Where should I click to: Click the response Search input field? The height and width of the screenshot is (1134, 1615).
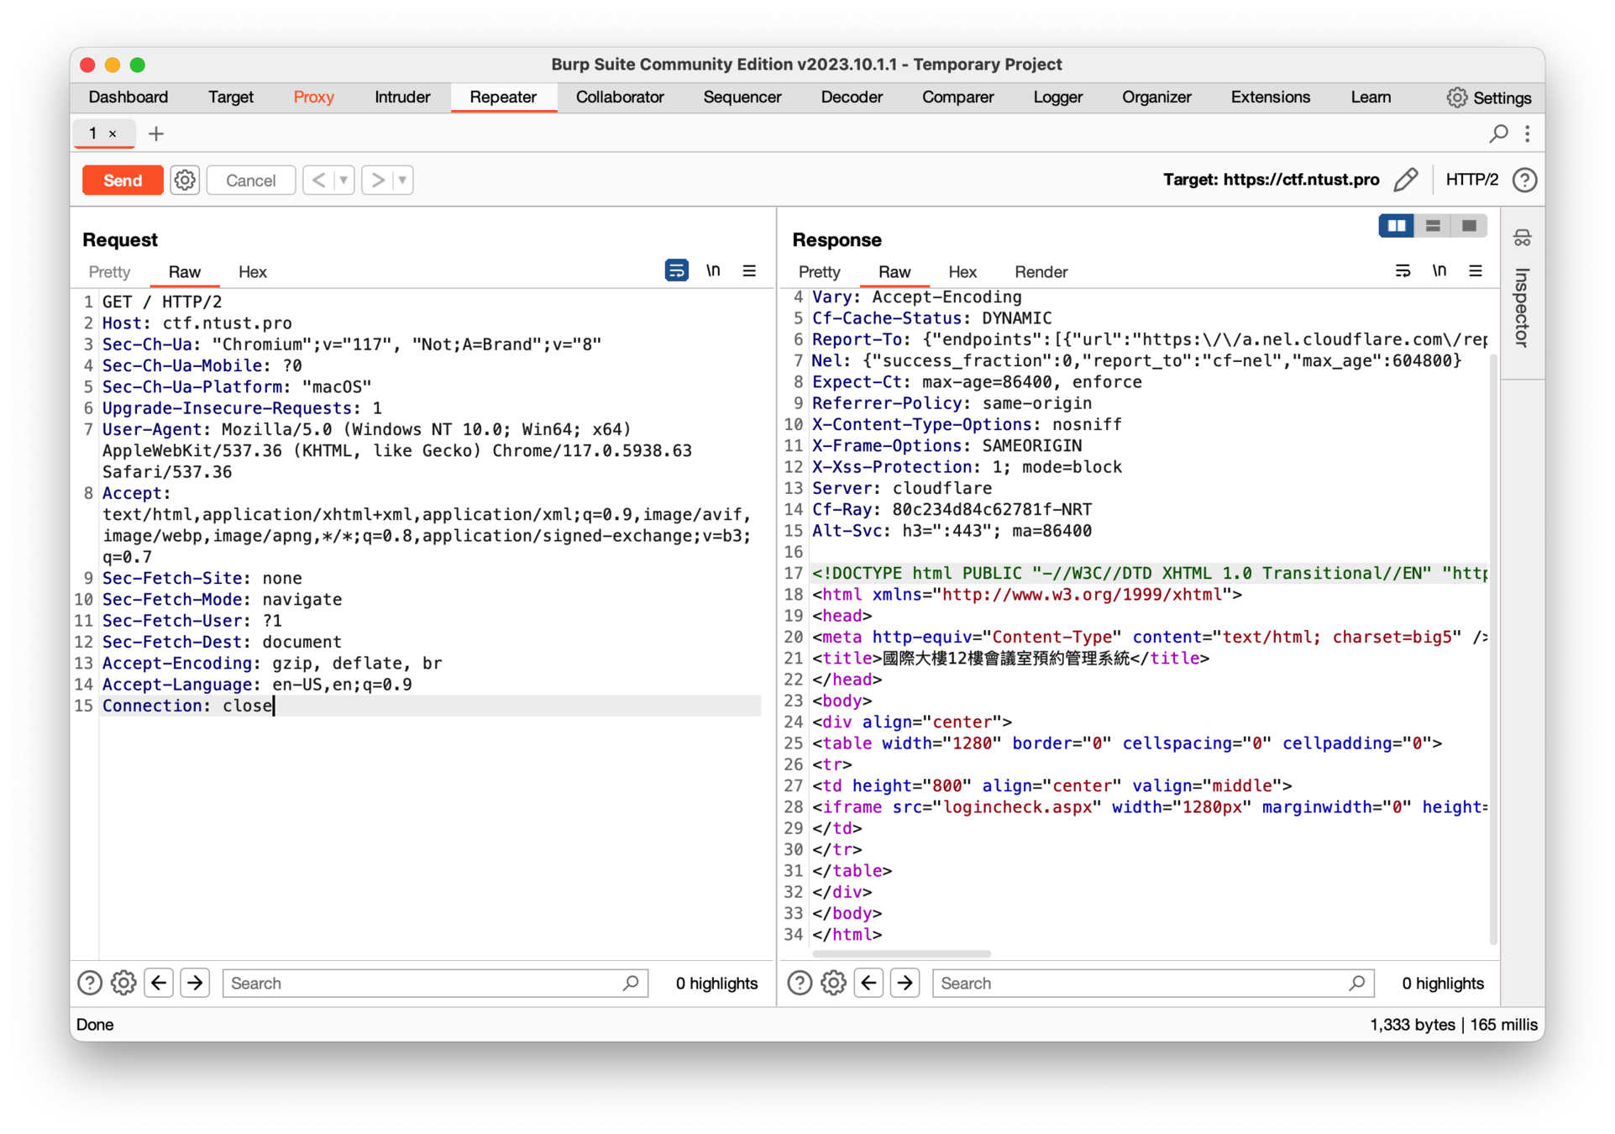(x=1142, y=983)
